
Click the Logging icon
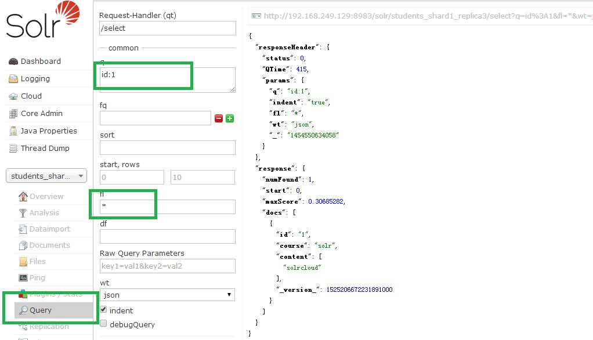pos(13,79)
